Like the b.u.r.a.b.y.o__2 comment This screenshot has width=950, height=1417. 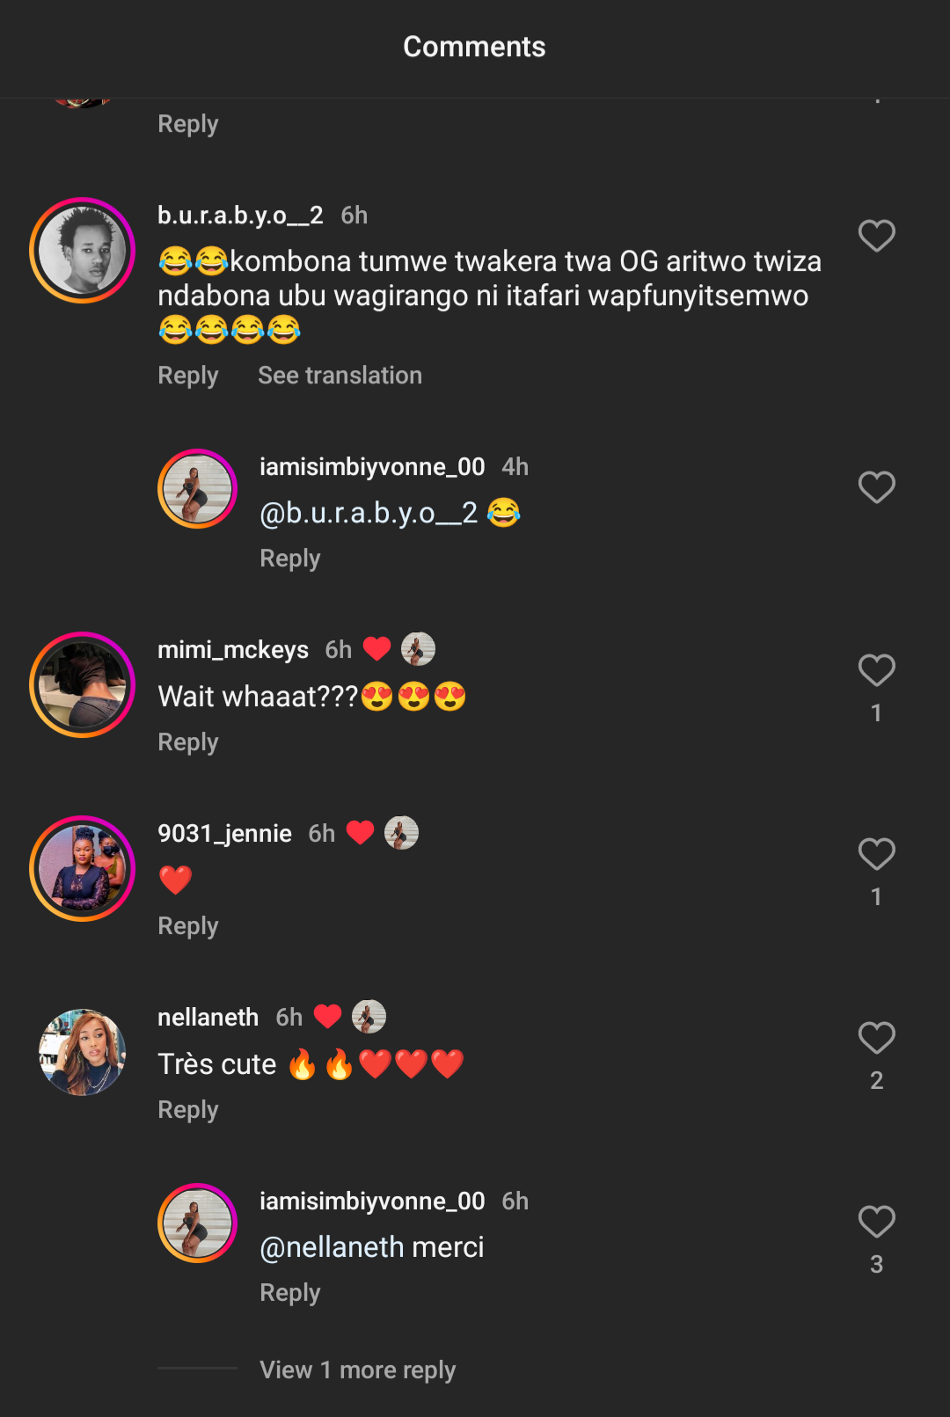(x=876, y=236)
